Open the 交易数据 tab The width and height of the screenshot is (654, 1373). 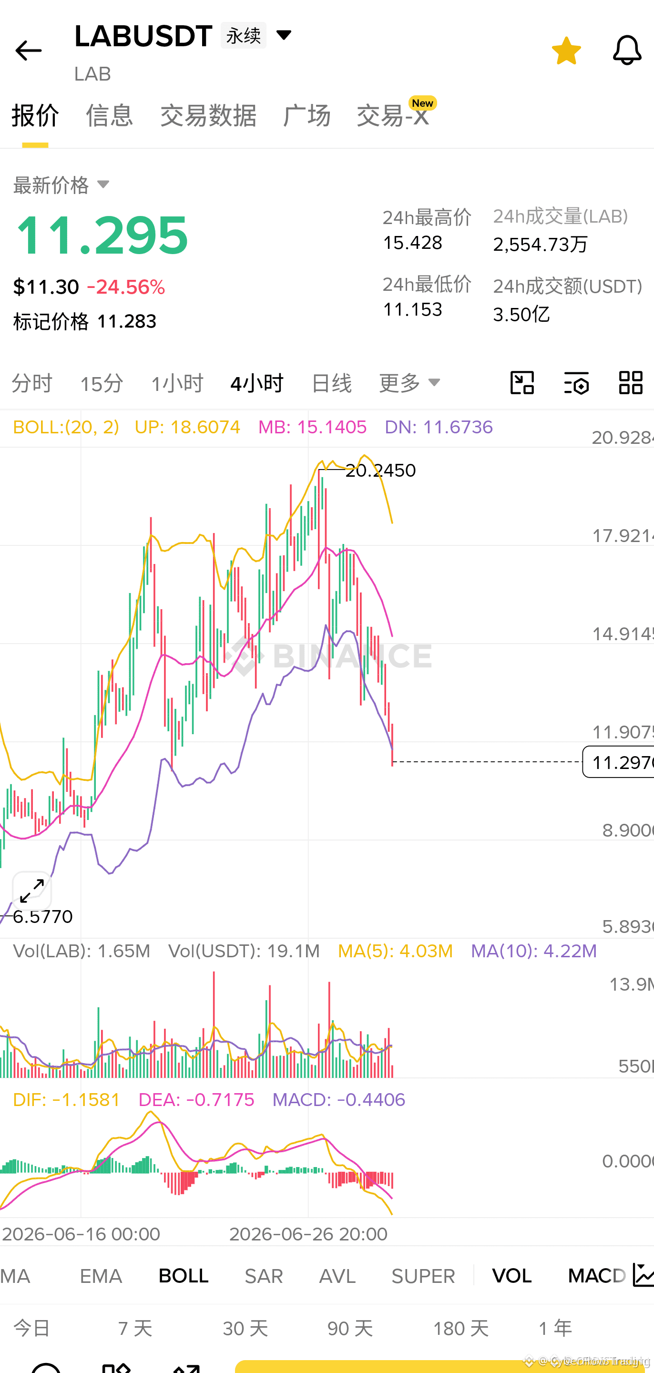[x=208, y=116]
